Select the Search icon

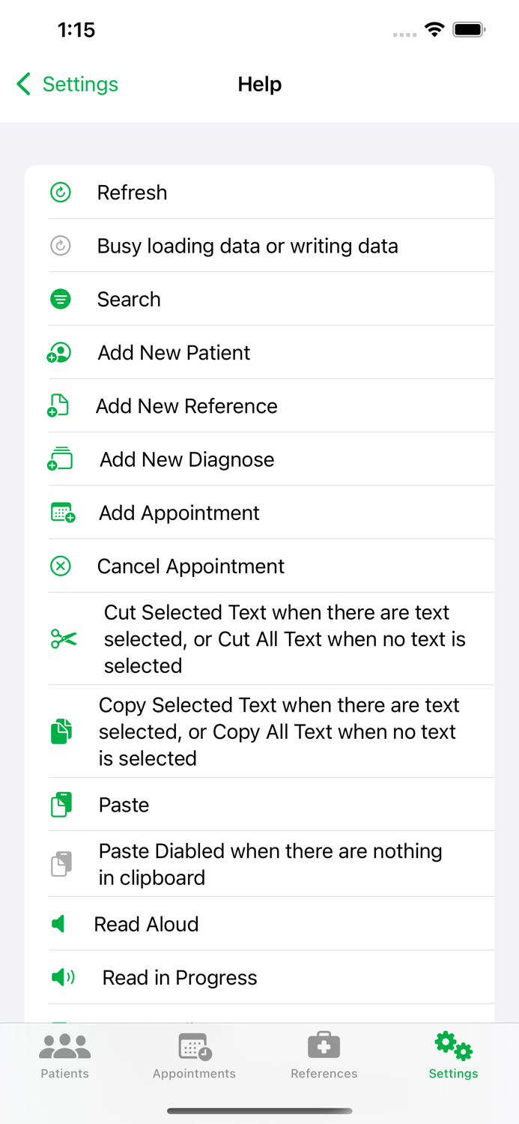tap(61, 299)
